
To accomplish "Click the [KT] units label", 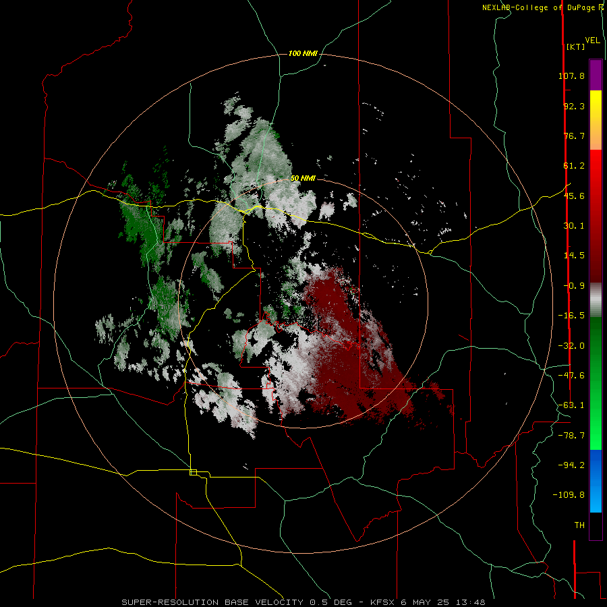I will click(575, 47).
